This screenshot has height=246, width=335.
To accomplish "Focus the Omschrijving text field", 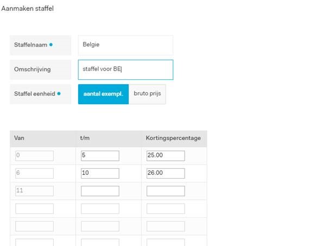I will (x=125, y=70).
